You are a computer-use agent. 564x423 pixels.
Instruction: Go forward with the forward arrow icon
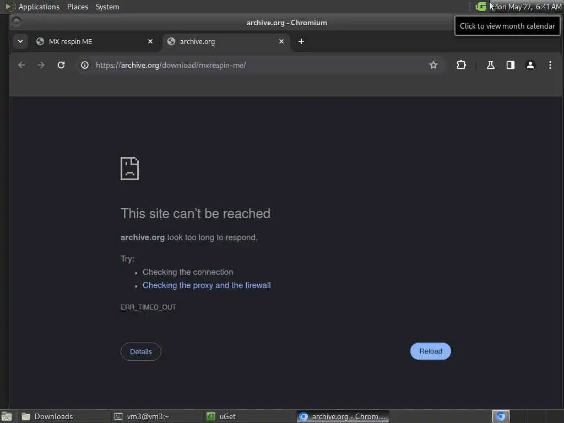pyautogui.click(x=41, y=65)
